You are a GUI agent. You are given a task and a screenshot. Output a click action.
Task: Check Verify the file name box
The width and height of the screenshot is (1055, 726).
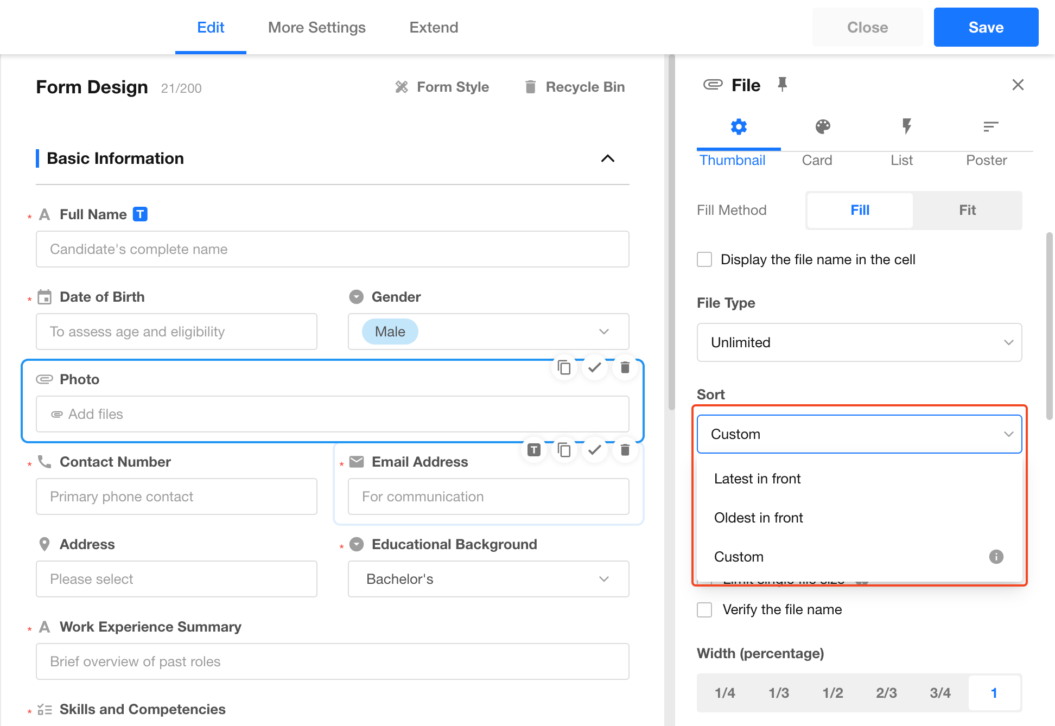704,610
